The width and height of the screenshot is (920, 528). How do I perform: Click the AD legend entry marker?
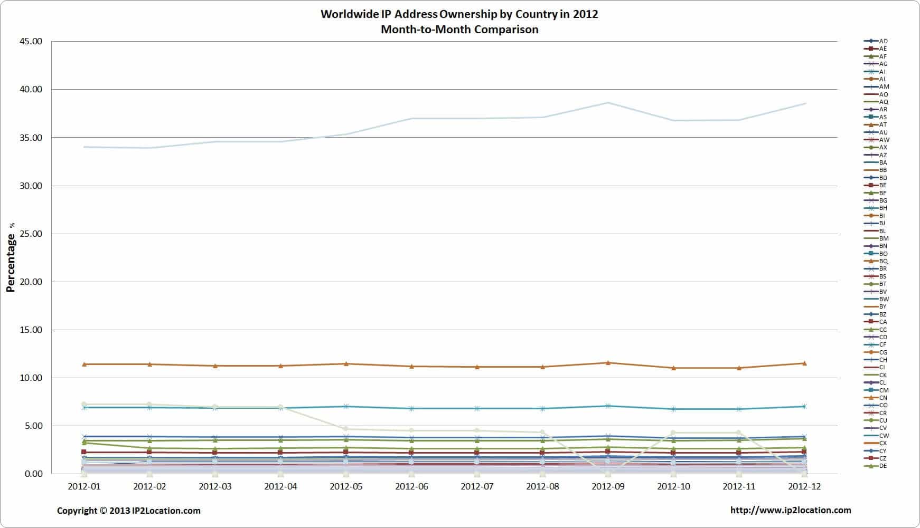click(x=870, y=41)
